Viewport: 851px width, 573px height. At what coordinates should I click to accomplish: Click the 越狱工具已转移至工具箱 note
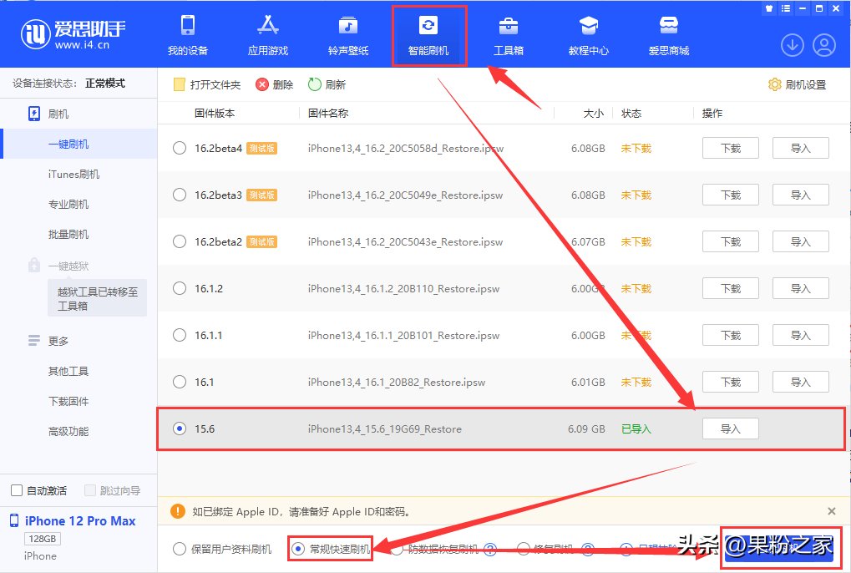pyautogui.click(x=97, y=298)
